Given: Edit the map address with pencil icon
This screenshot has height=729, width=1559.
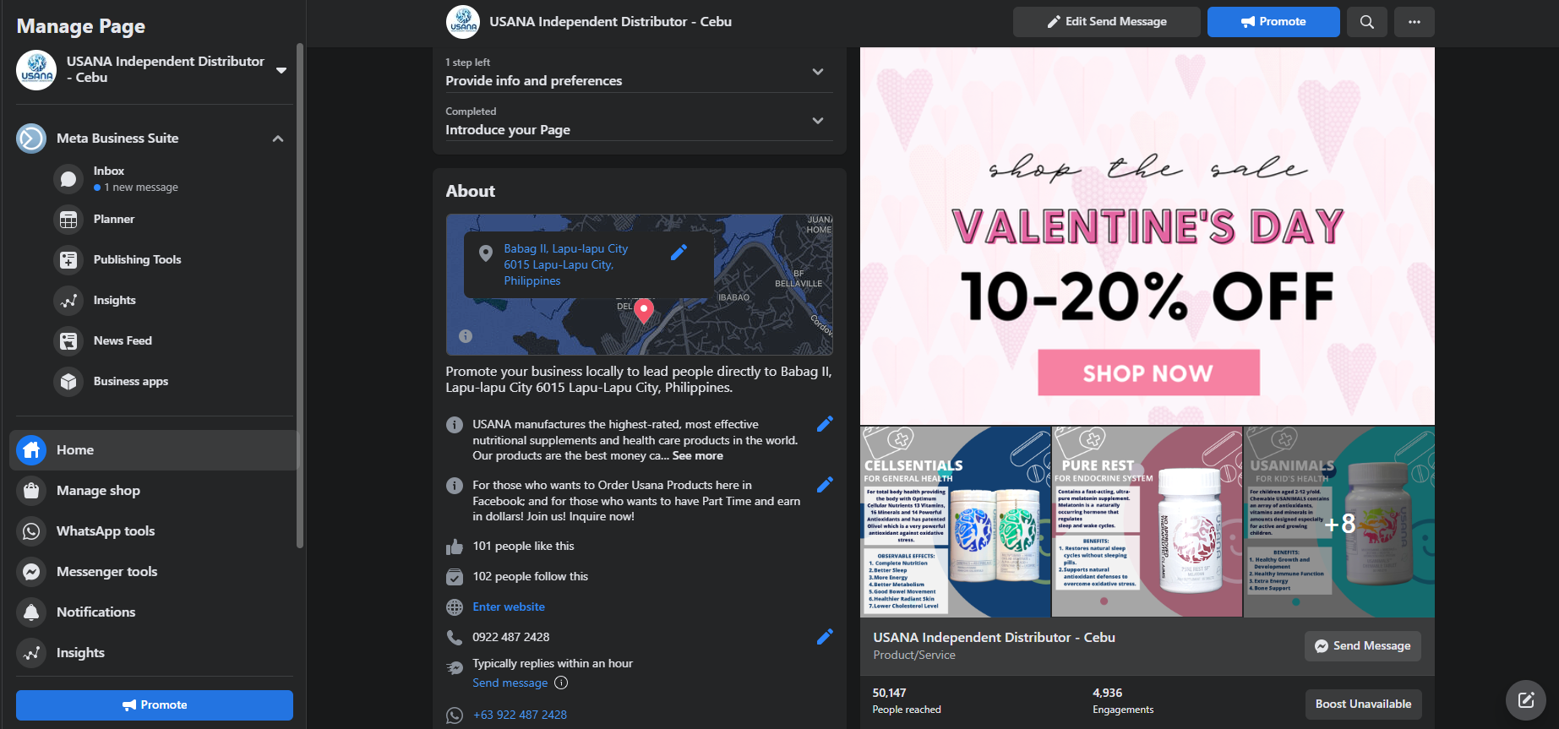Looking at the screenshot, I should coord(679,253).
